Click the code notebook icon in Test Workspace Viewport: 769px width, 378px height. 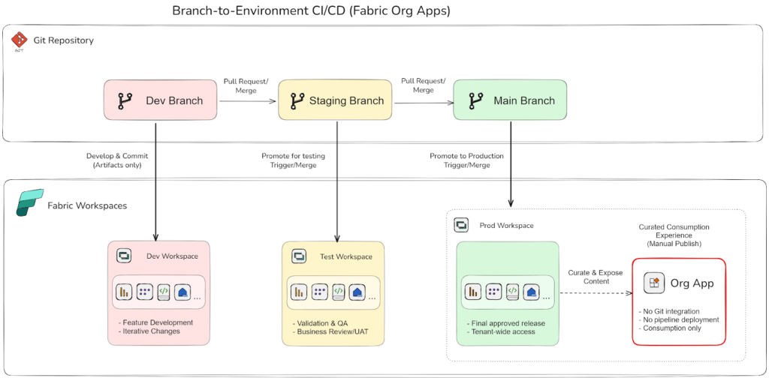pos(339,292)
